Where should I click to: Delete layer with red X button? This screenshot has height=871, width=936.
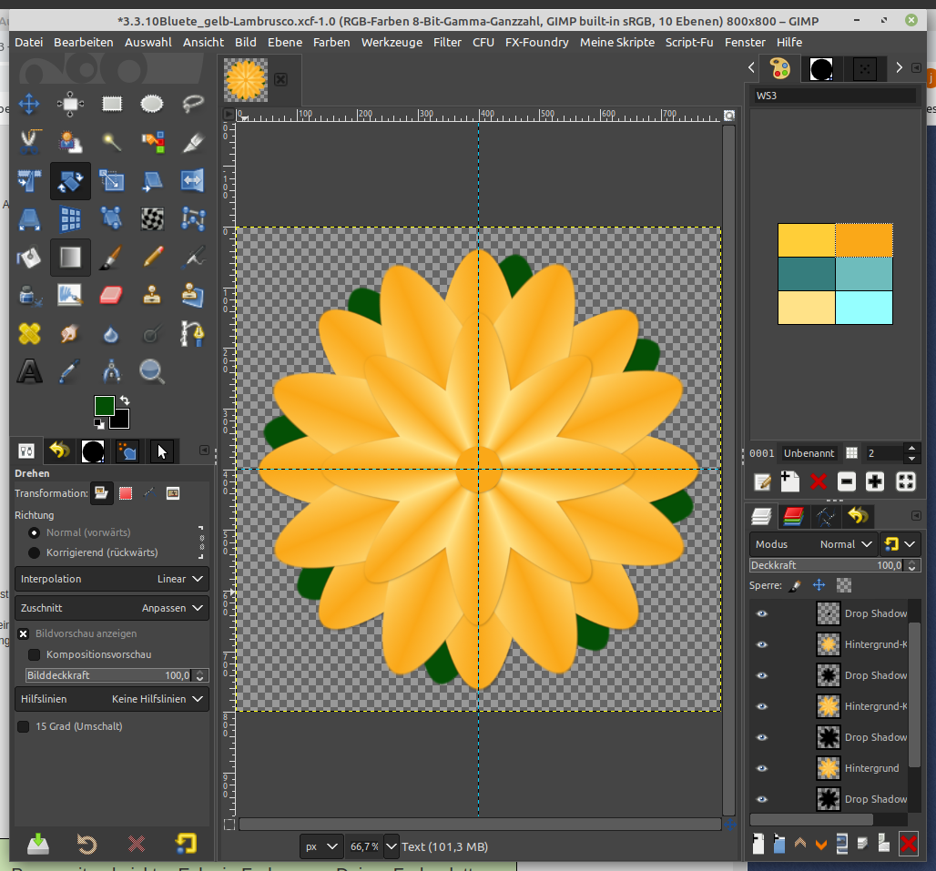[x=908, y=844]
